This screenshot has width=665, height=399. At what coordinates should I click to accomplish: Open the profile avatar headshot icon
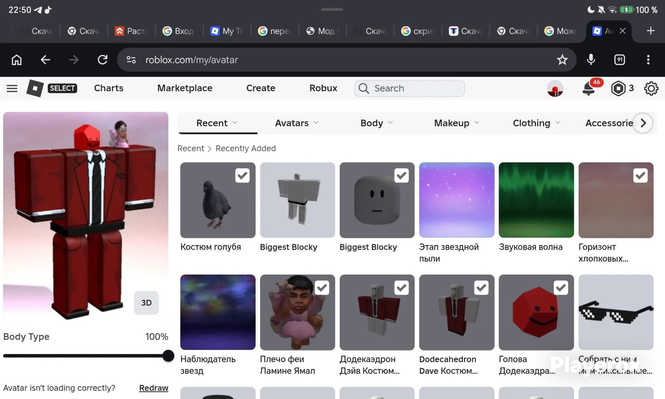tap(555, 88)
